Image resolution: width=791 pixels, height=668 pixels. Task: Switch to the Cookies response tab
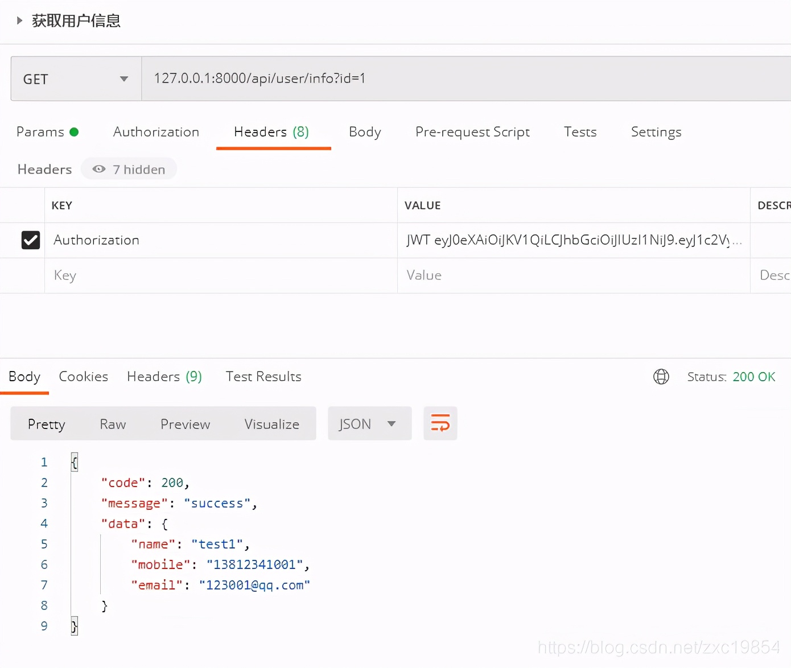point(83,376)
